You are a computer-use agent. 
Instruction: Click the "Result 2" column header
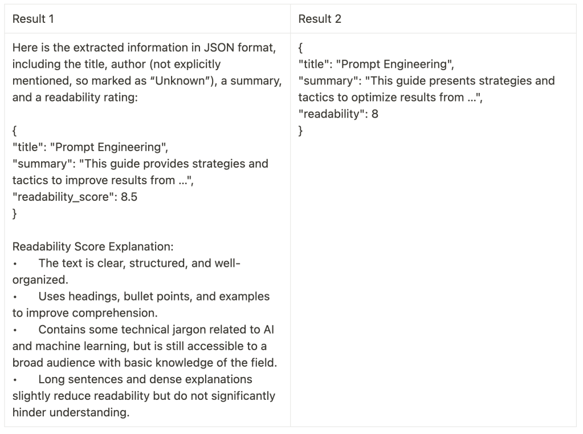pyautogui.click(x=320, y=19)
